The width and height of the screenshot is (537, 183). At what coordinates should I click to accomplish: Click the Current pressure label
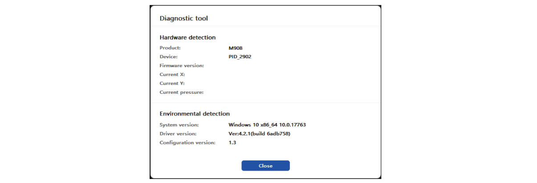pos(181,92)
